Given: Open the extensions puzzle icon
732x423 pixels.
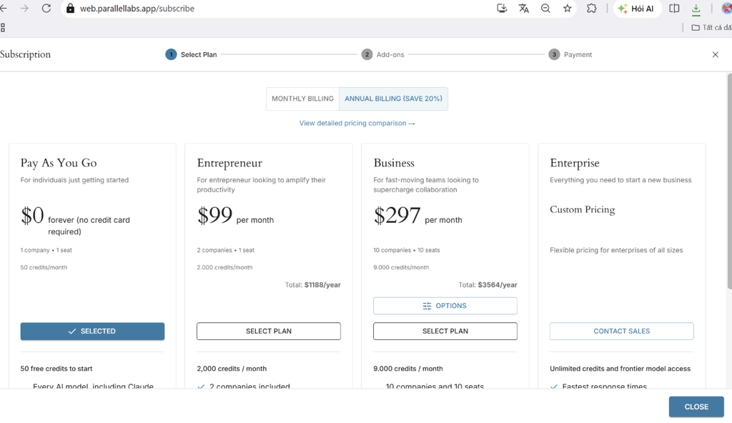Looking at the screenshot, I should point(591,9).
